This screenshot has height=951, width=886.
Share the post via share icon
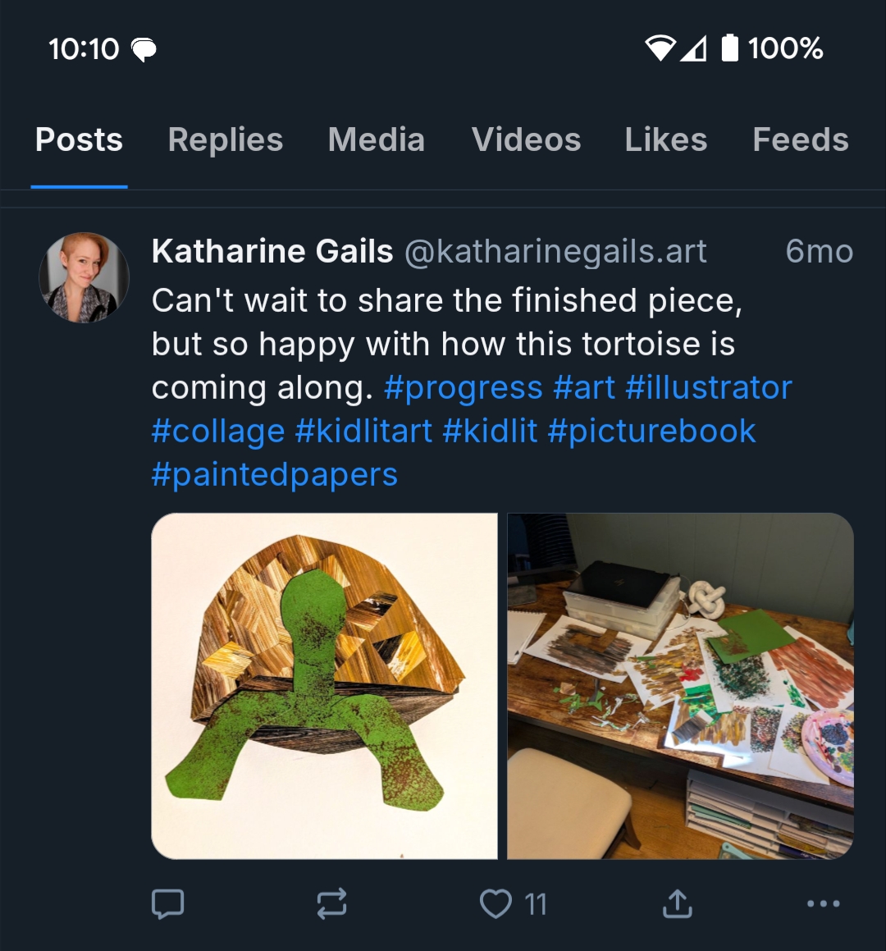tap(677, 903)
